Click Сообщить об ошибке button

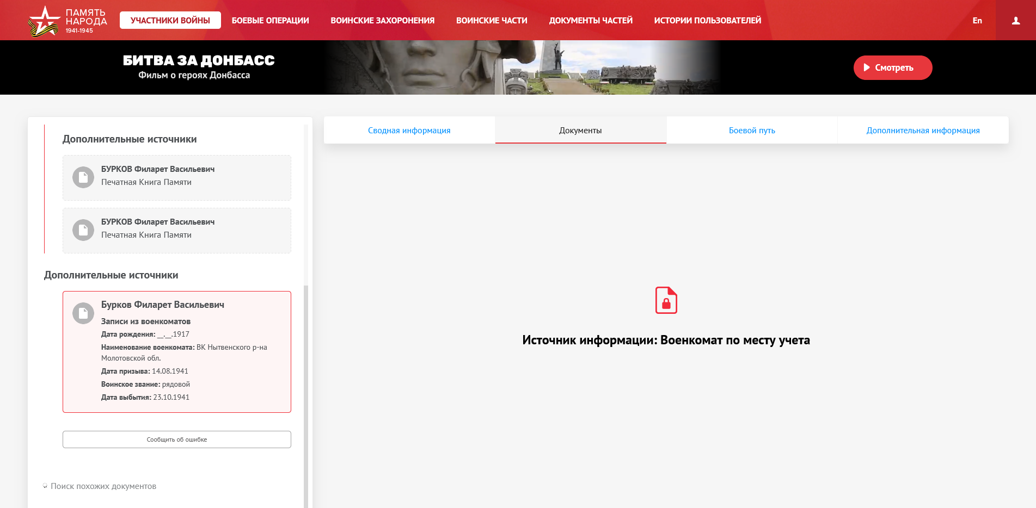pyautogui.click(x=177, y=439)
